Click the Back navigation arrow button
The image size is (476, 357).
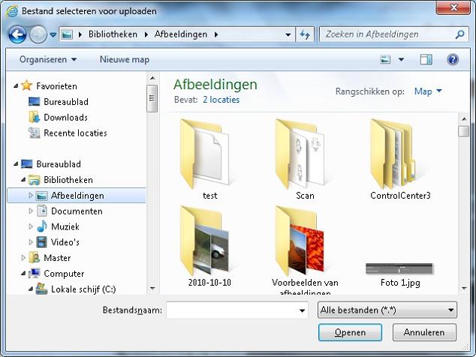pyautogui.click(x=17, y=34)
